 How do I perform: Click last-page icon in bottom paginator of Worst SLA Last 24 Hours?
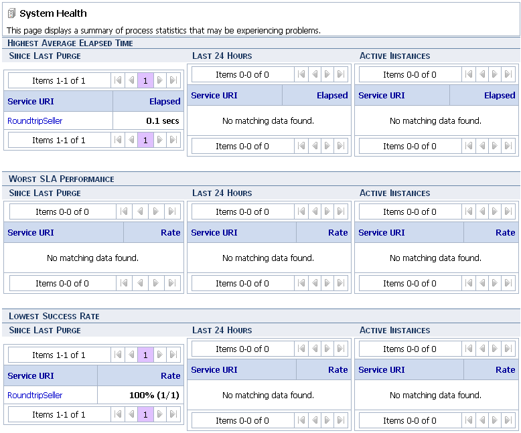(x=340, y=284)
